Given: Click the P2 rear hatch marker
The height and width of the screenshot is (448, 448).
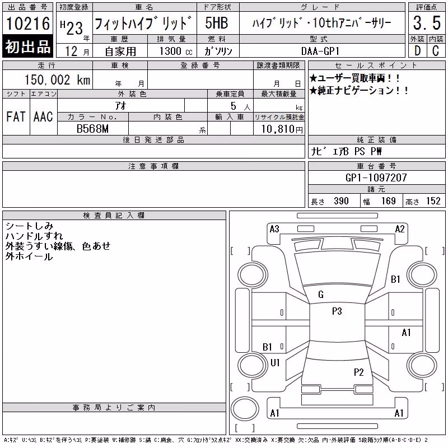Looking at the screenshot, I should [358, 372].
